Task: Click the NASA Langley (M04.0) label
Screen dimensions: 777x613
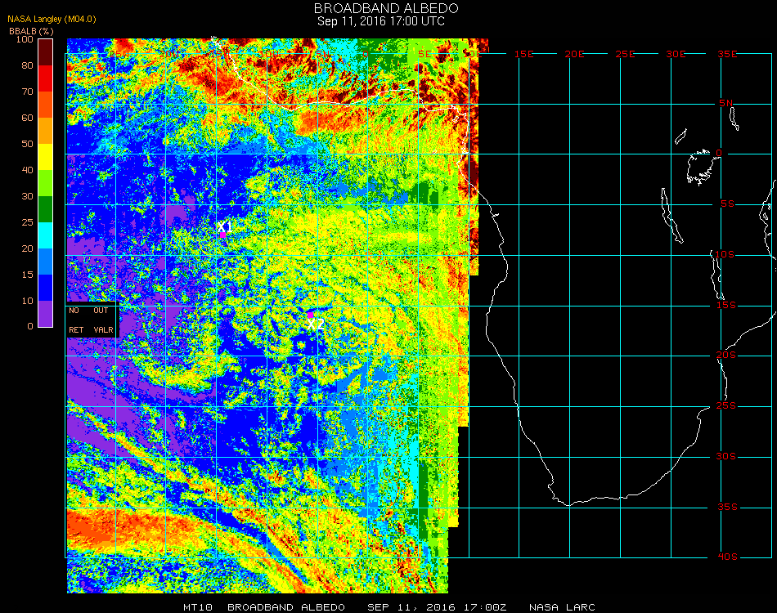Action: (52, 20)
